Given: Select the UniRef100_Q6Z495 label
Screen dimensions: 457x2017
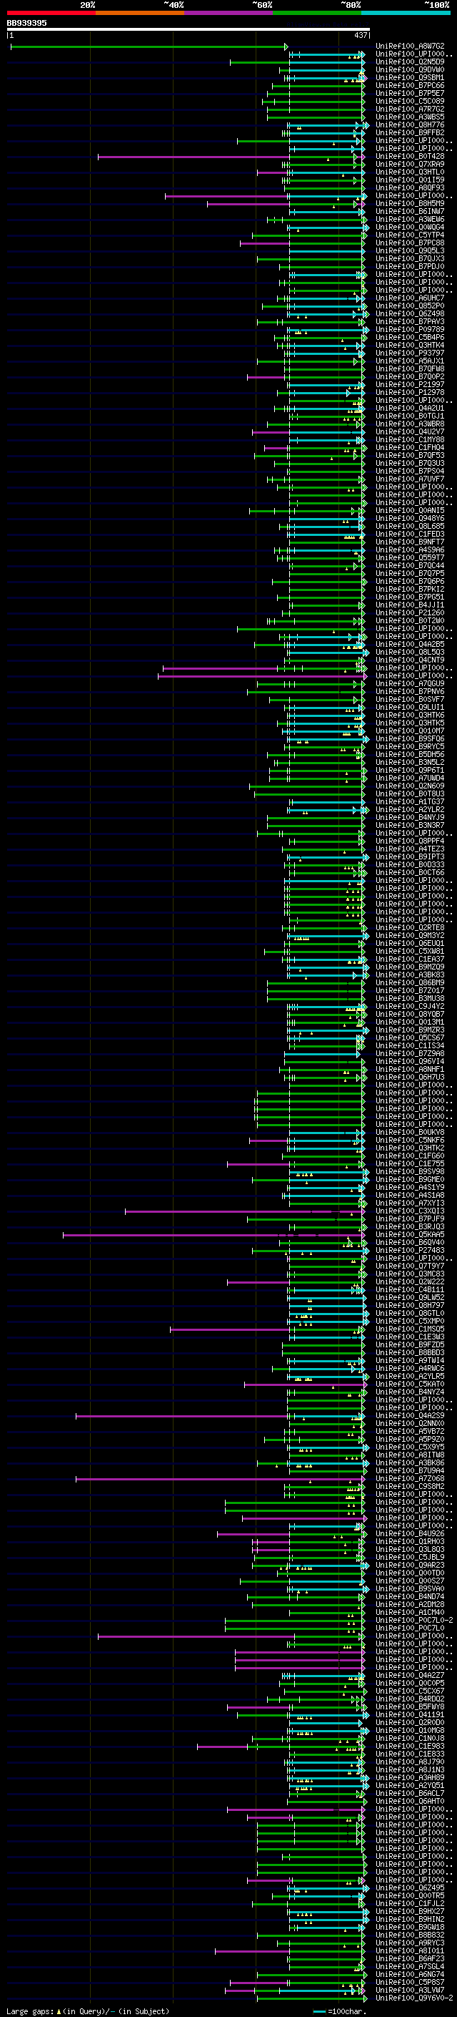Looking at the screenshot, I should (x=410, y=1889).
